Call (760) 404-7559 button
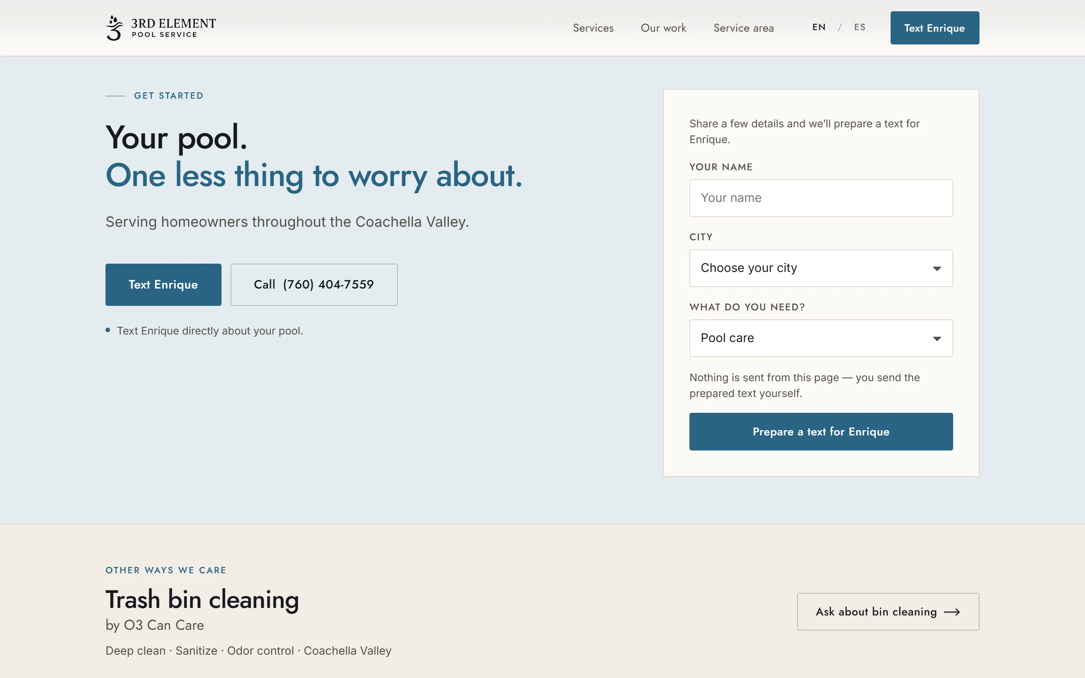The width and height of the screenshot is (1085, 678). tap(314, 285)
